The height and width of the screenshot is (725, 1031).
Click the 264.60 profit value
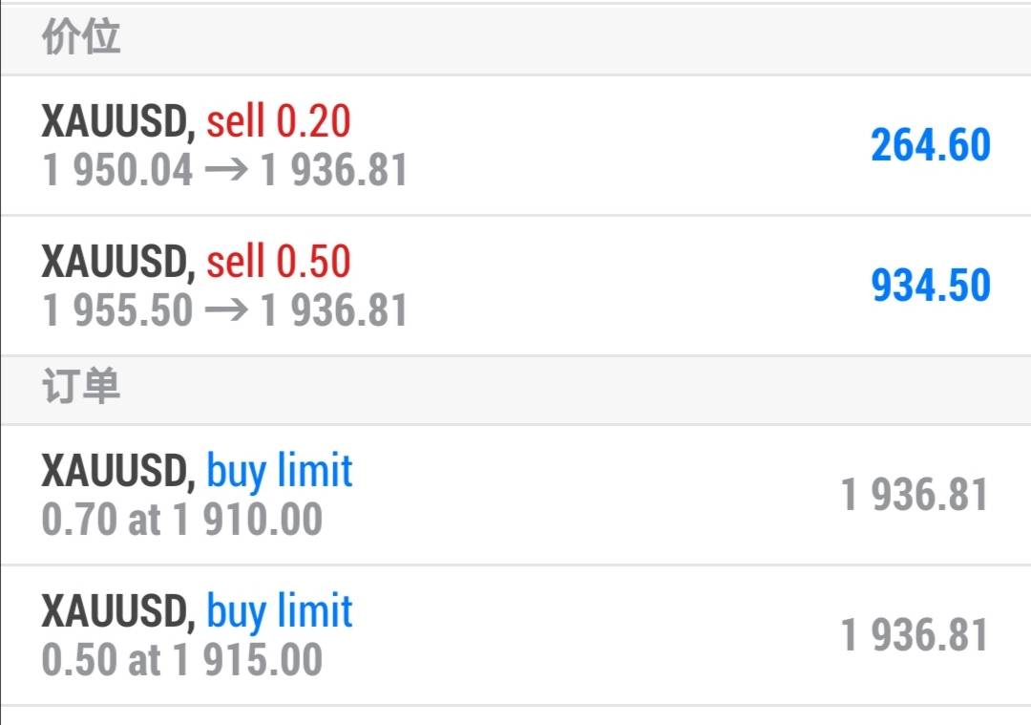tap(931, 145)
